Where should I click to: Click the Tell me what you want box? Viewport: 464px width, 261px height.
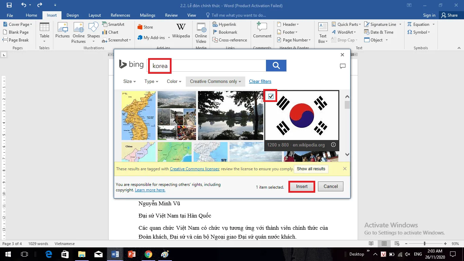236,15
